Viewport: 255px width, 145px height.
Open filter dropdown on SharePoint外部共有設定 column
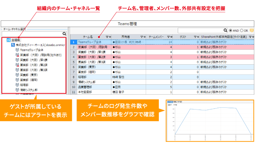(250, 37)
